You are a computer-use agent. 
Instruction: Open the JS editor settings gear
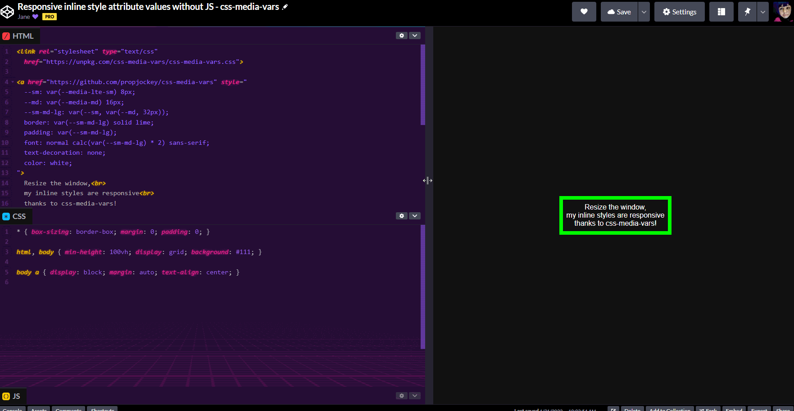pyautogui.click(x=401, y=396)
